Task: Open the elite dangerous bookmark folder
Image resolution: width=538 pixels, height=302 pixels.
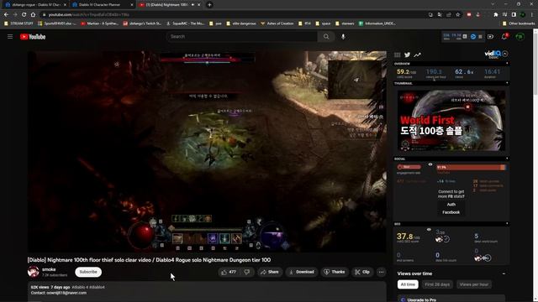Action: tap(241, 23)
